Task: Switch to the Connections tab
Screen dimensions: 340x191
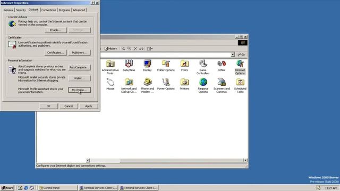Action: tap(48, 10)
